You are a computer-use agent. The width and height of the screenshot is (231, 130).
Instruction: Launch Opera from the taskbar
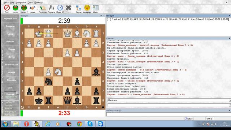click(26, 124)
